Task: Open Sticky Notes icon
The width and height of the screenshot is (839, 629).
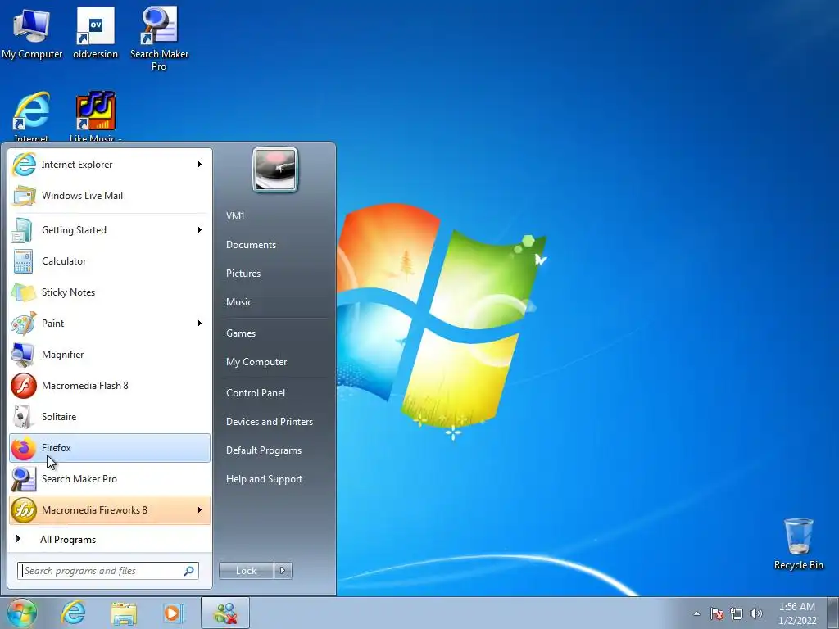Action: click(x=24, y=292)
